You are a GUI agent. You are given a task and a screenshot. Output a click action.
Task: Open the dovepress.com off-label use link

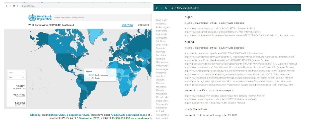coord(230,67)
